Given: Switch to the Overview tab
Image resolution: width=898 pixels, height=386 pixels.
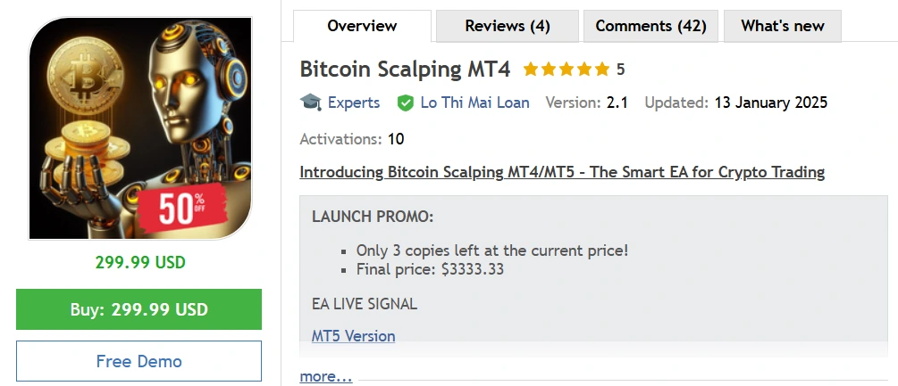Looking at the screenshot, I should [x=362, y=26].
